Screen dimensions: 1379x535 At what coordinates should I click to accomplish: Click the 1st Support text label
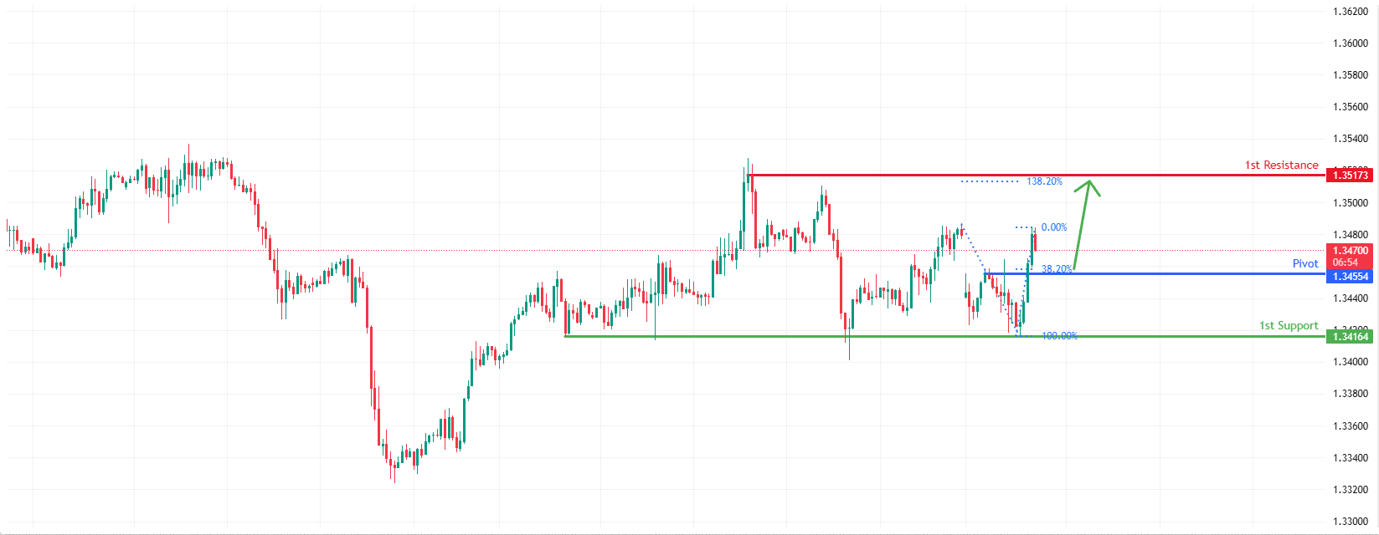(1289, 325)
